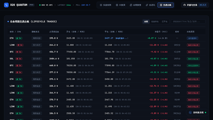
Task: Click LINK symbol in the 335.2 U row
Action: (x=12, y=86)
